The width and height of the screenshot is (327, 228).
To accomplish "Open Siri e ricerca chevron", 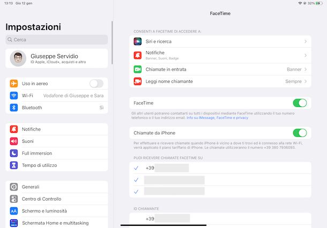I will coord(306,41).
